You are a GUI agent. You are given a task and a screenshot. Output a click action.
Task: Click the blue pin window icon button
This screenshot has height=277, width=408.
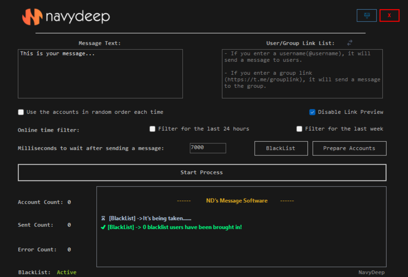pyautogui.click(x=367, y=15)
